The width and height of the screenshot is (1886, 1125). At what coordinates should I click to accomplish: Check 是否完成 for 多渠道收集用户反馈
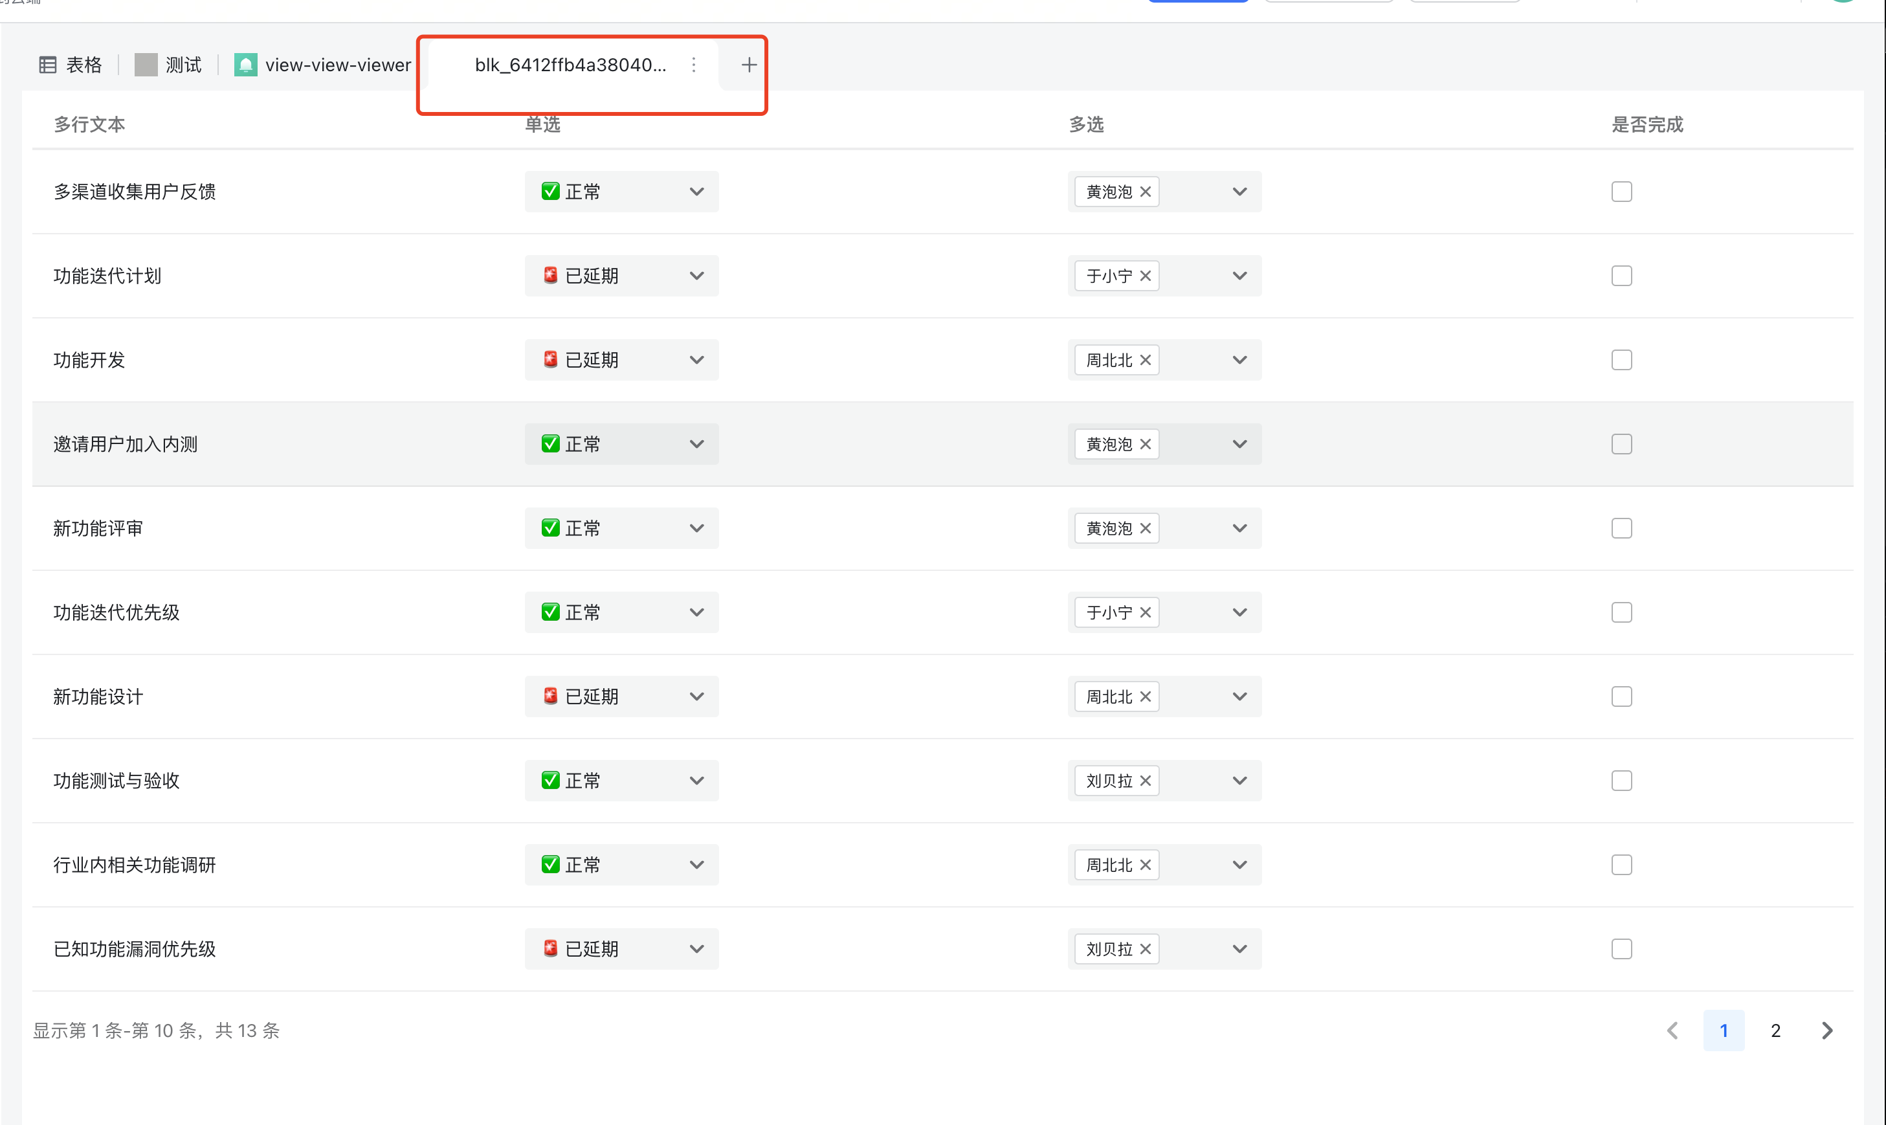[1621, 192]
